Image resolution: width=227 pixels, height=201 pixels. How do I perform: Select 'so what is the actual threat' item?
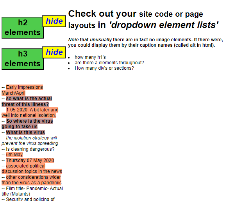pos(27,101)
